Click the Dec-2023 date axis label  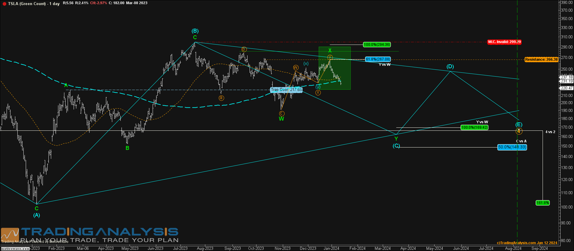[308, 249]
